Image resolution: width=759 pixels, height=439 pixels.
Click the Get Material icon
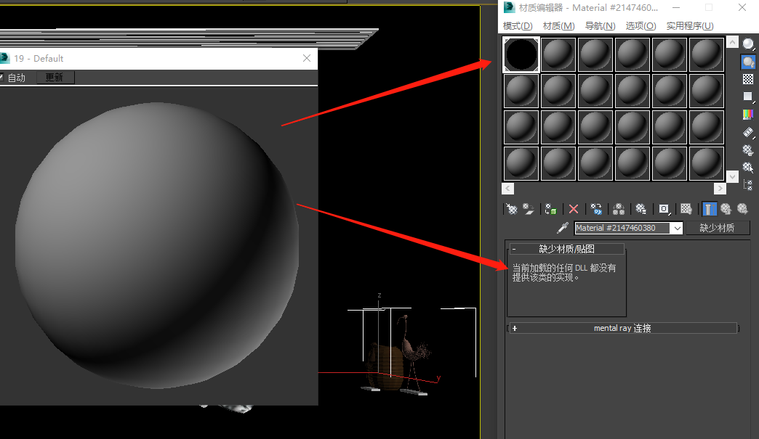(512, 209)
